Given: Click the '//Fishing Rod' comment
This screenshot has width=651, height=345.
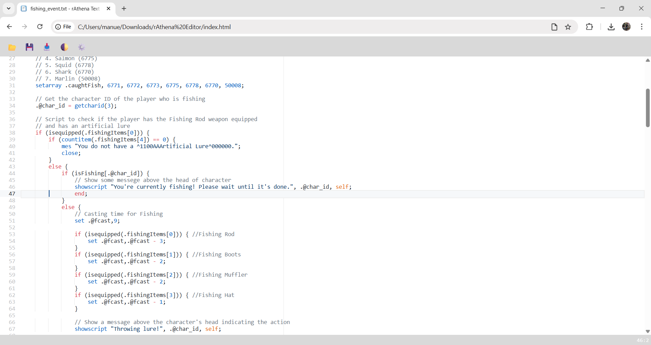Looking at the screenshot, I should click(213, 234).
